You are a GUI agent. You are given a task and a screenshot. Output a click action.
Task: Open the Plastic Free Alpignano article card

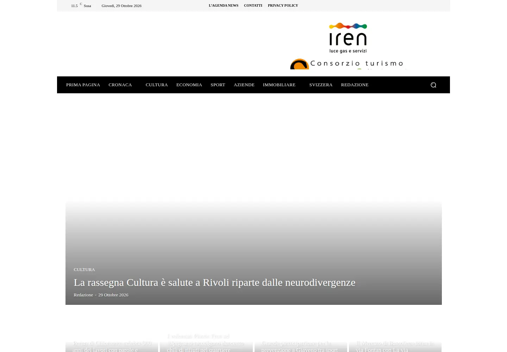[206, 343]
